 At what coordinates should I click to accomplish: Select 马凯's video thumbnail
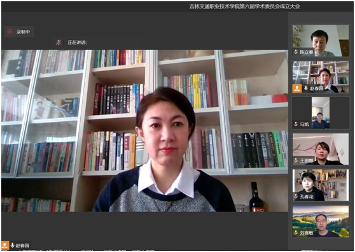321,113
